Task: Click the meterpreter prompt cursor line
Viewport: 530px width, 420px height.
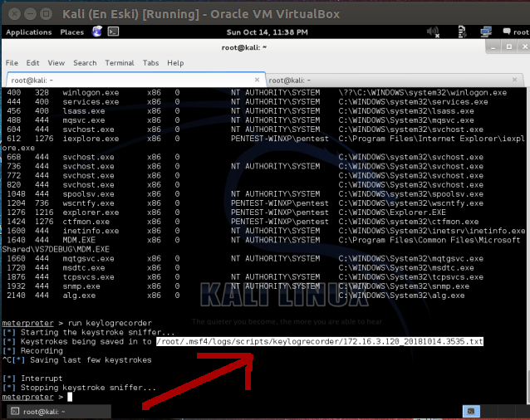Action: (37, 397)
